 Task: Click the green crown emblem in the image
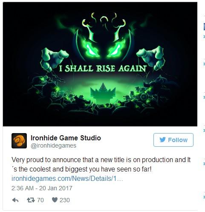pyautogui.click(x=103, y=92)
